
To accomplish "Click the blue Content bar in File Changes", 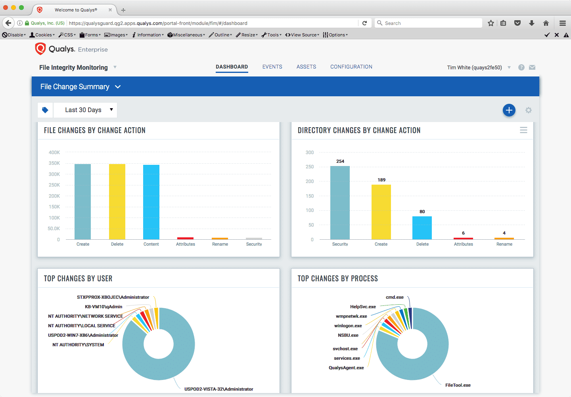I will 151,202.
